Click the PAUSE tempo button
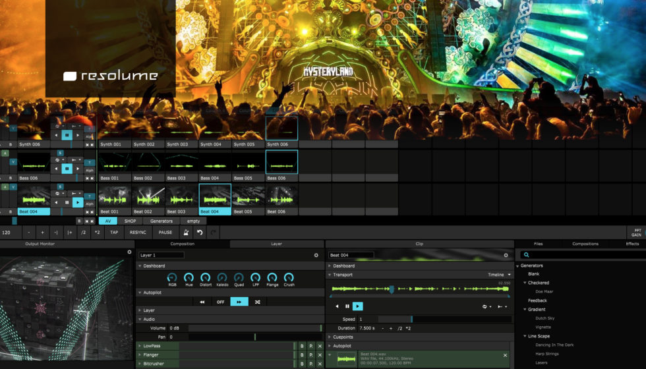Viewport: 646px width, 369px height. click(x=165, y=232)
